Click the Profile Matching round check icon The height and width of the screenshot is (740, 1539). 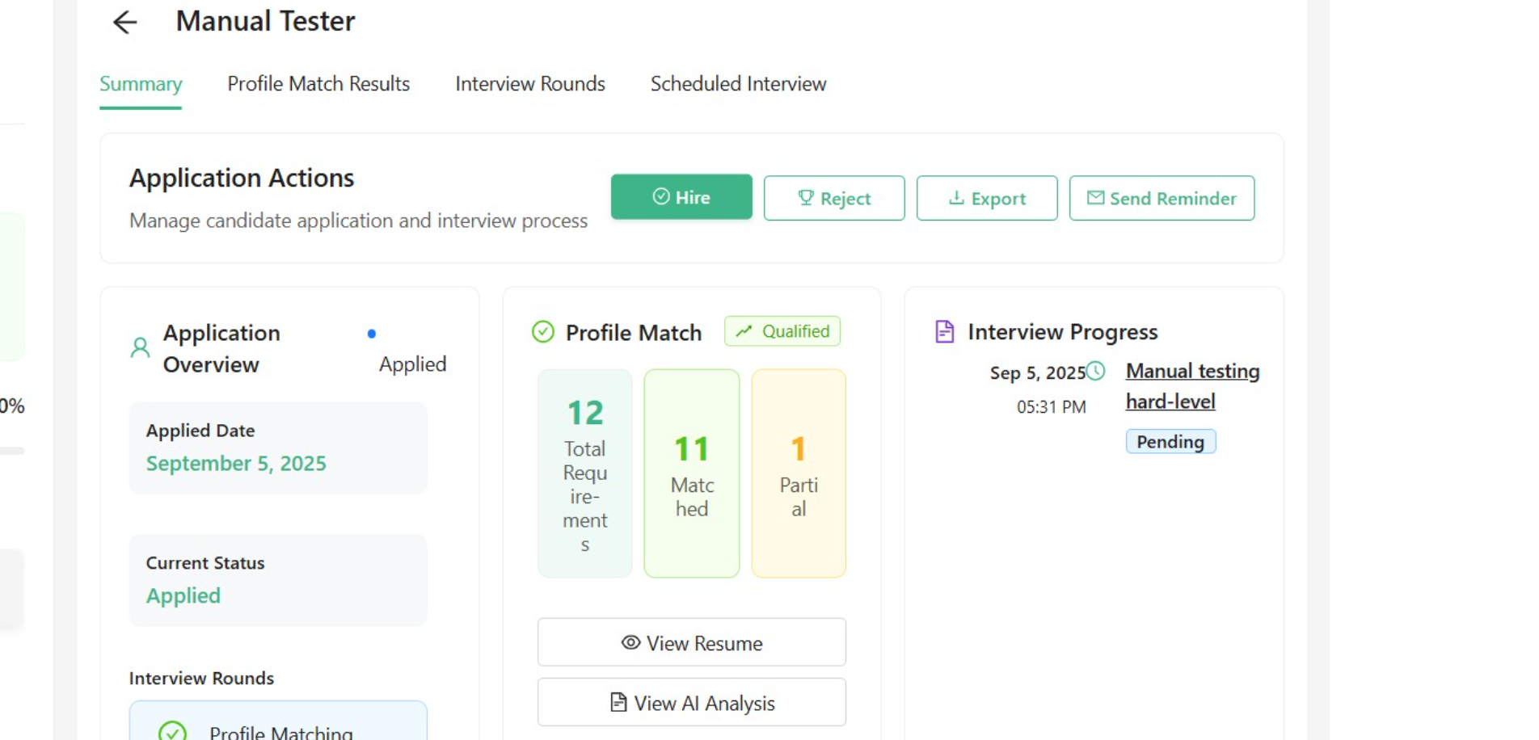172,731
